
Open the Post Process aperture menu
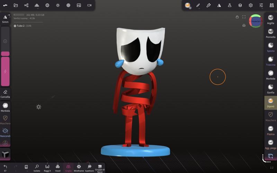click(x=68, y=5)
